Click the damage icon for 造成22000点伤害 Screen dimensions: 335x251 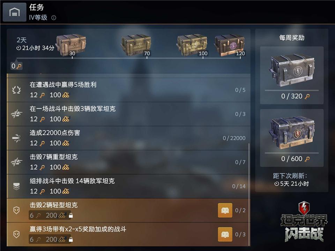coord(16,138)
